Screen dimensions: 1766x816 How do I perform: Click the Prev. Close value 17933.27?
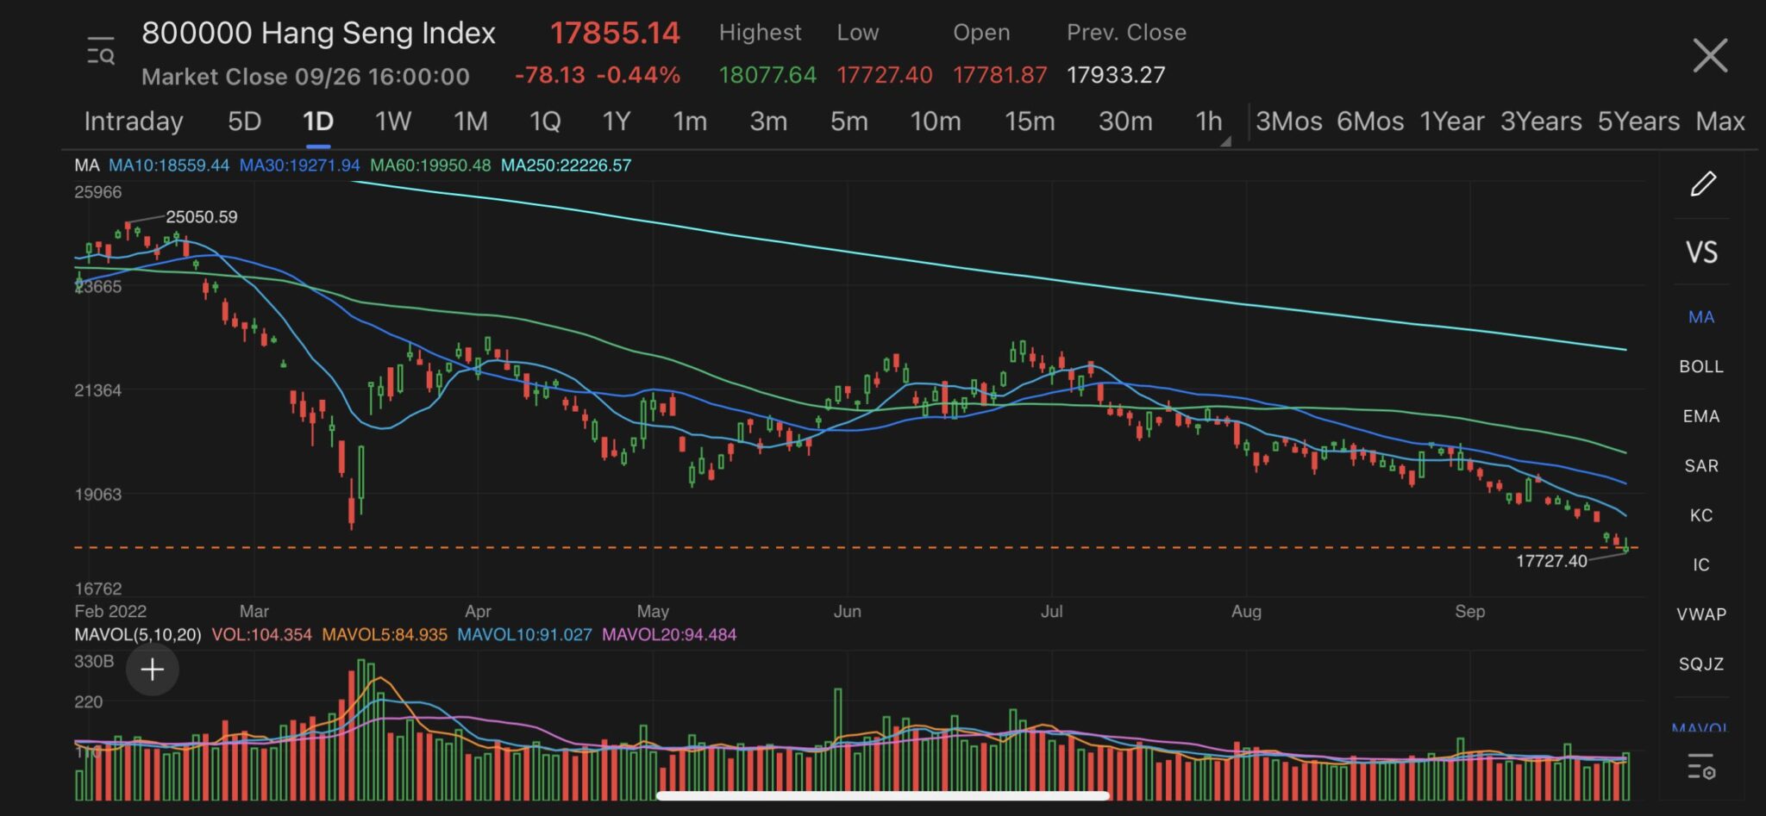[x=1116, y=75]
